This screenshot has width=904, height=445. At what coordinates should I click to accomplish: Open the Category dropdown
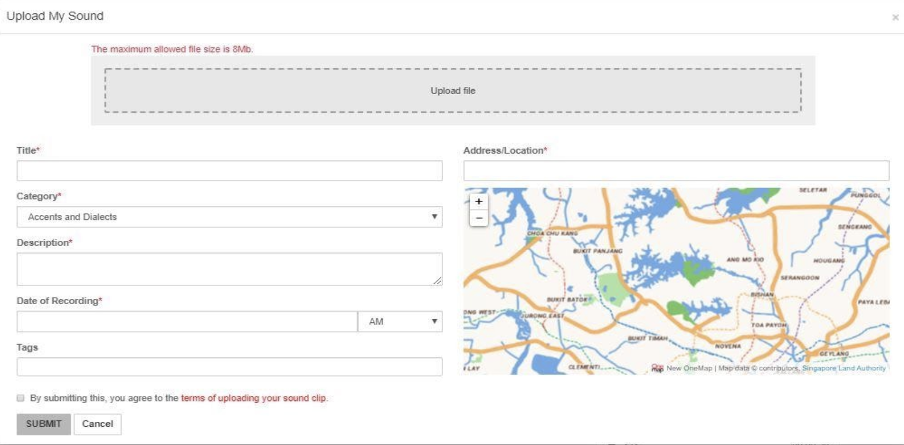(x=229, y=217)
